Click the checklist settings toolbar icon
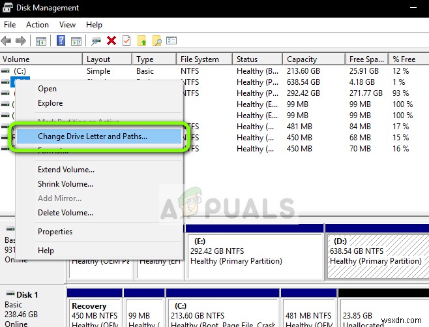 click(171, 41)
